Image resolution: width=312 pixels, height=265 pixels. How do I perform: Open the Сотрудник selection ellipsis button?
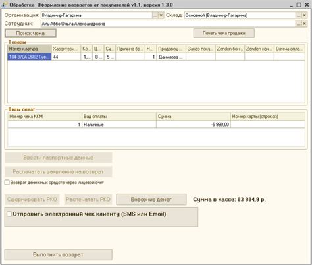pos(298,24)
